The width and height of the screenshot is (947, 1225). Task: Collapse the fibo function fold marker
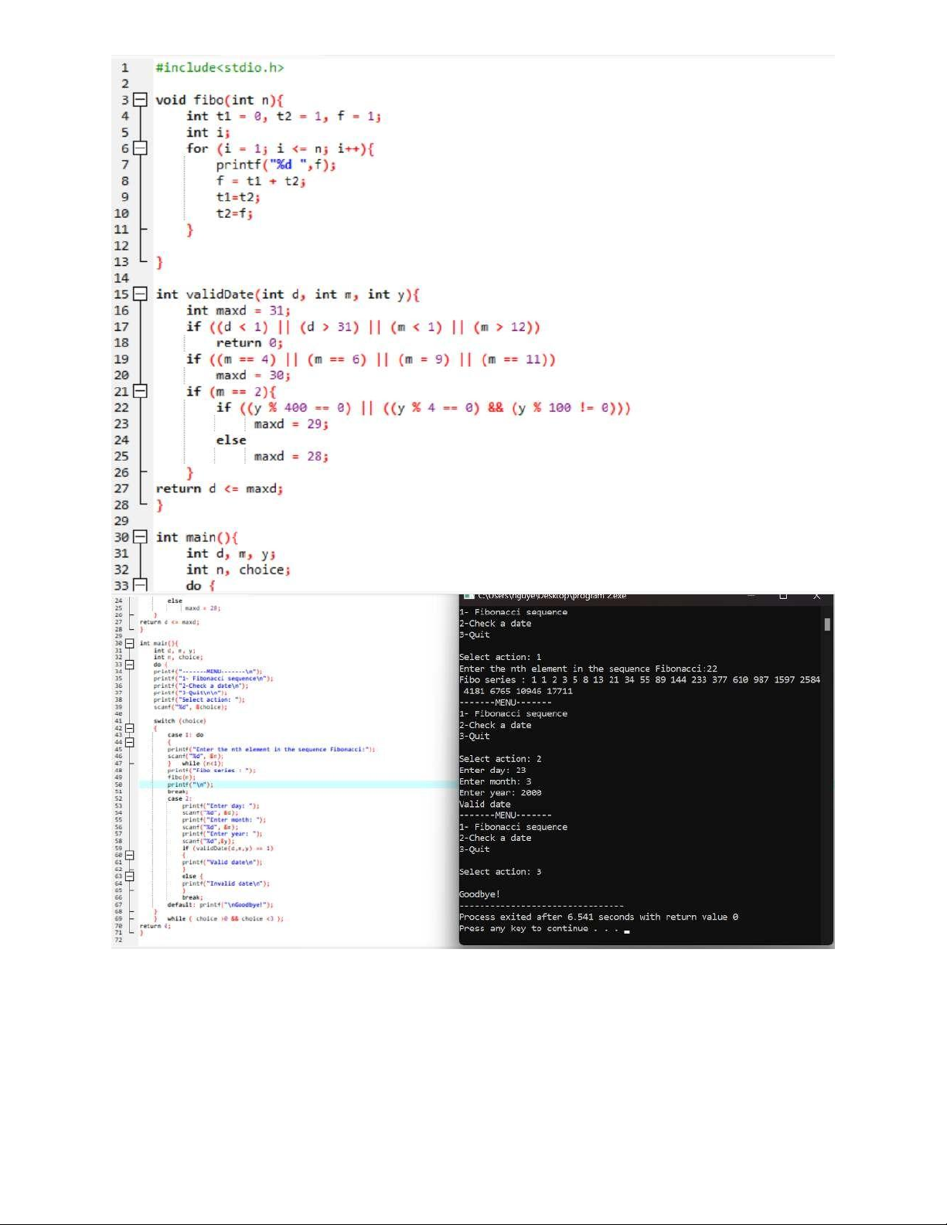click(x=140, y=100)
